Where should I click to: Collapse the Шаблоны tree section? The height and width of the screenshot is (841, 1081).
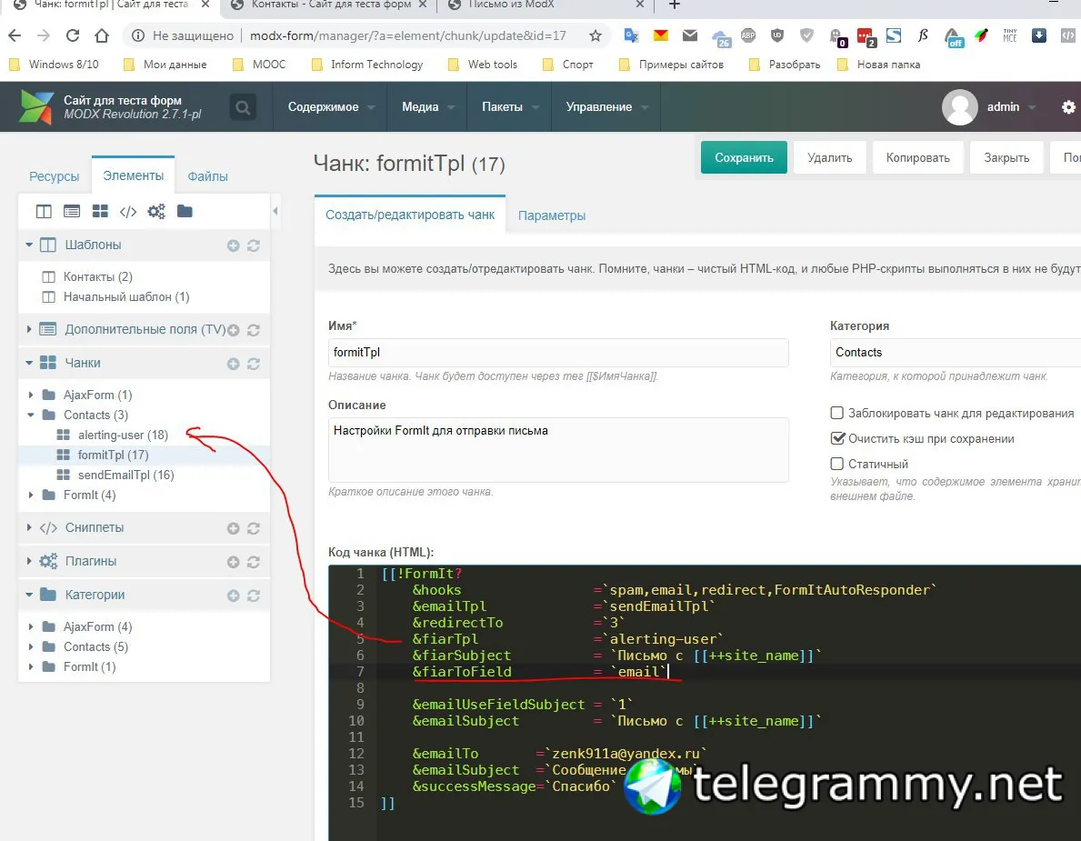tap(29, 245)
